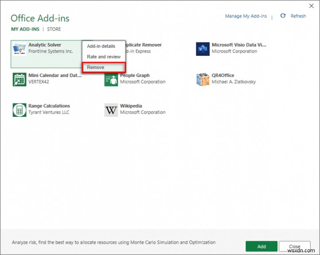
Task: Click the Wikipedia W icon
Action: click(111, 110)
